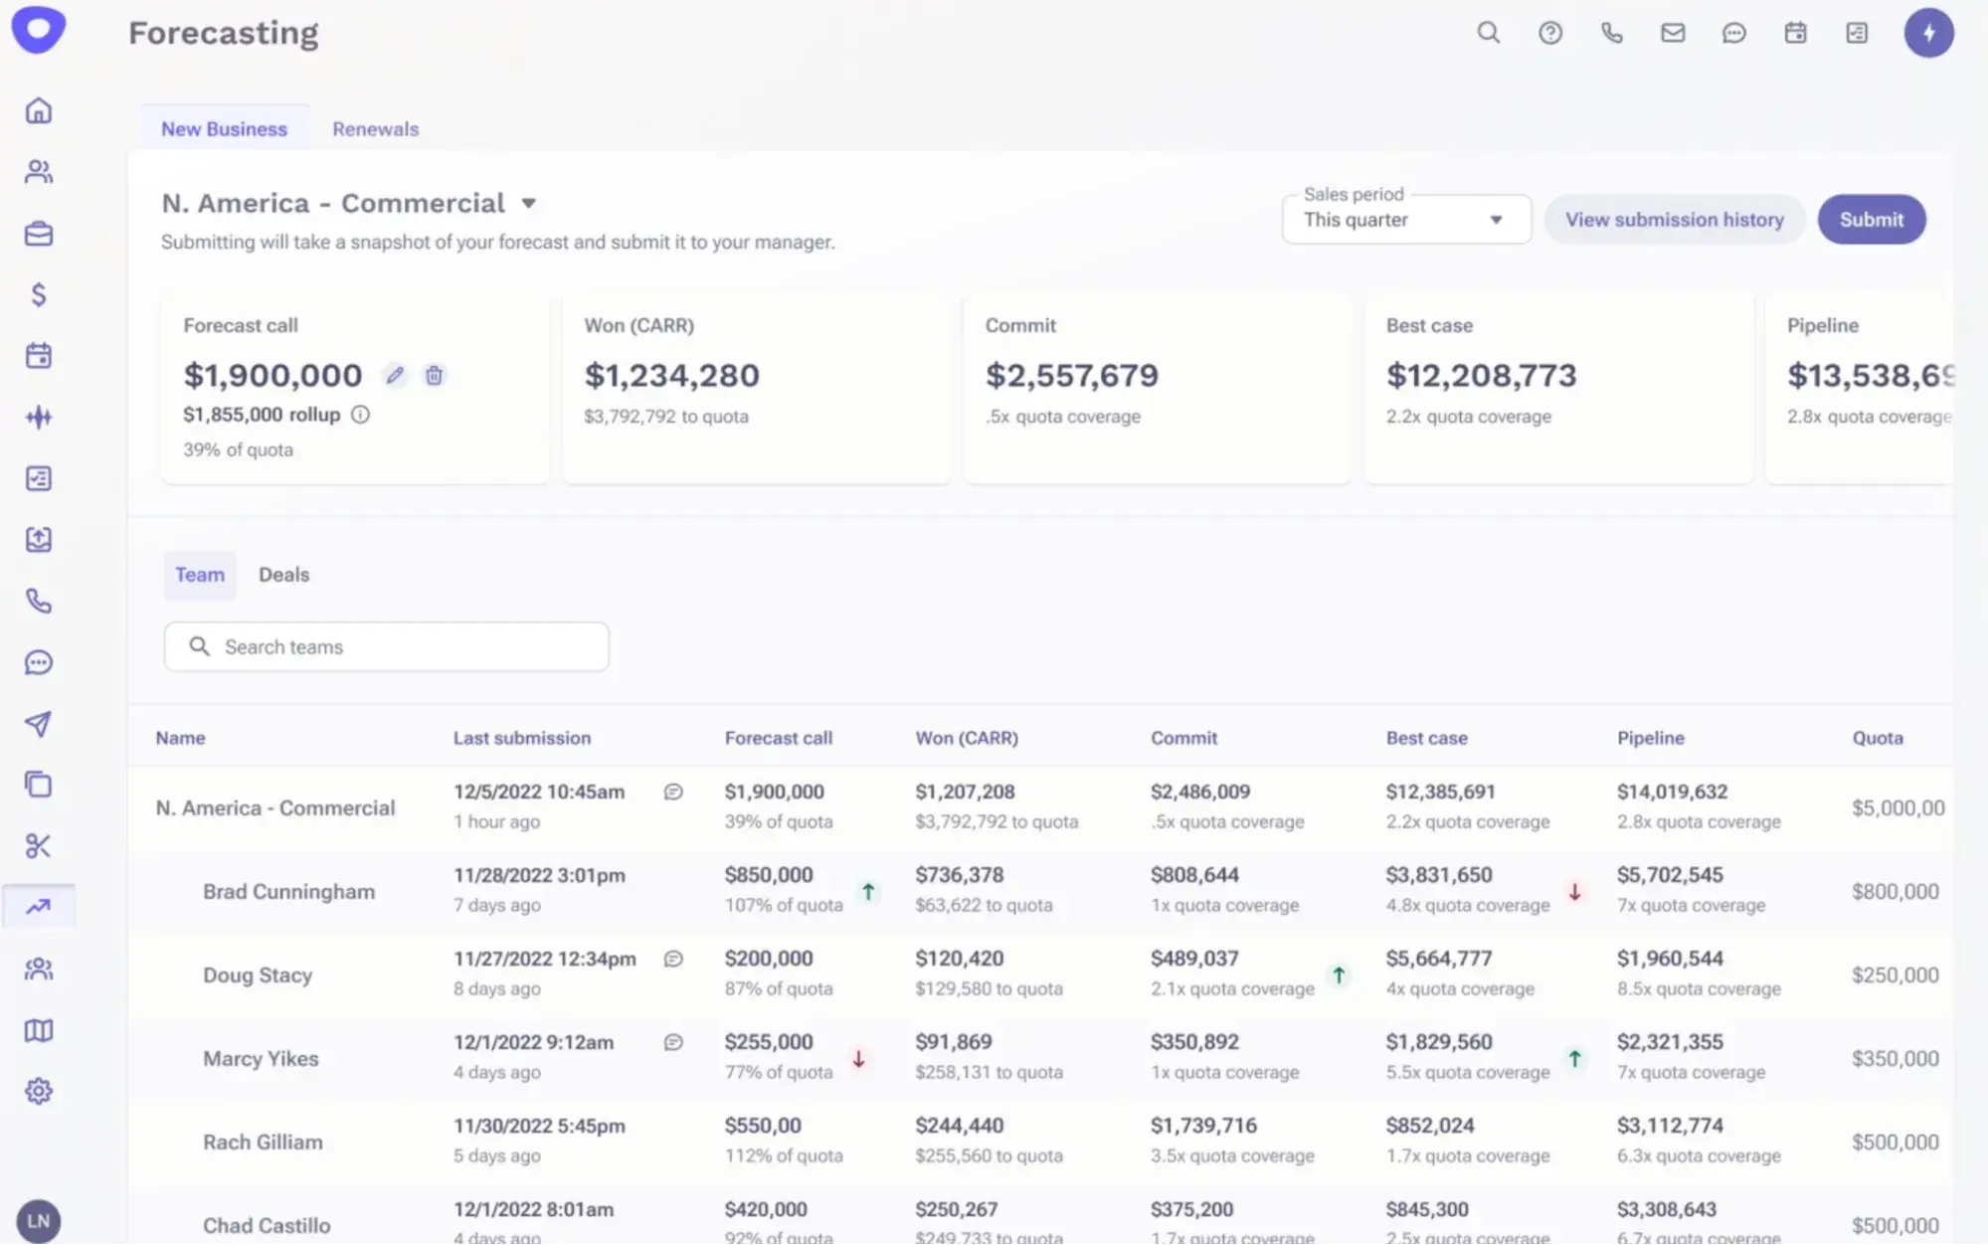The height and width of the screenshot is (1245, 1988).
Task: Switch to the Renewals tab
Action: click(x=375, y=129)
